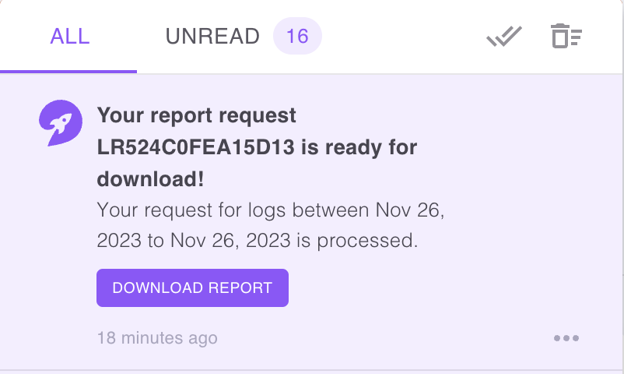Click the "Your request for logs between" line
The image size is (624, 374).
[x=233, y=210]
